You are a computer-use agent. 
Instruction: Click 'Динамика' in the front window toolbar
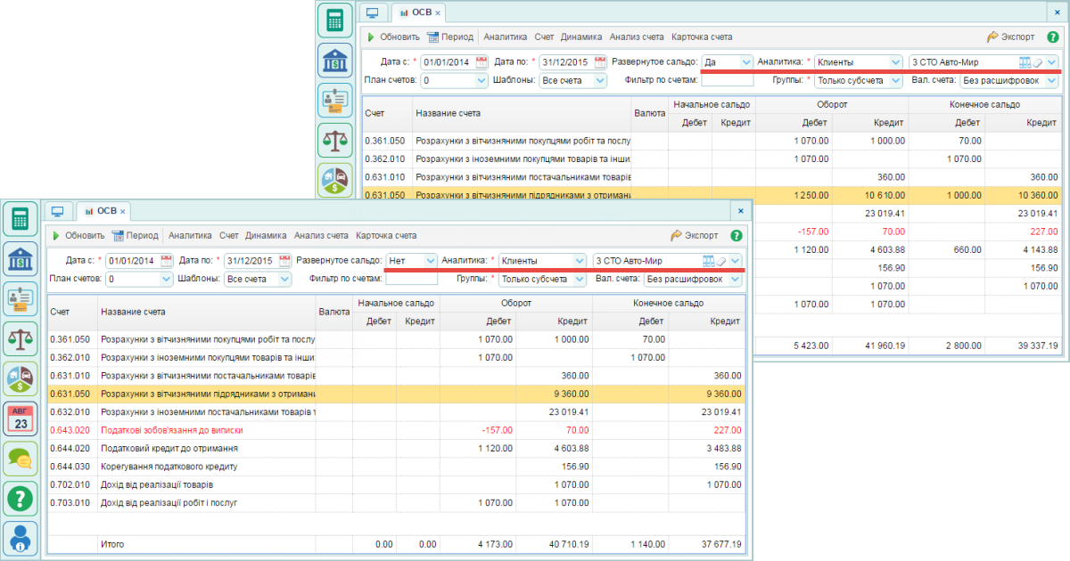(266, 236)
